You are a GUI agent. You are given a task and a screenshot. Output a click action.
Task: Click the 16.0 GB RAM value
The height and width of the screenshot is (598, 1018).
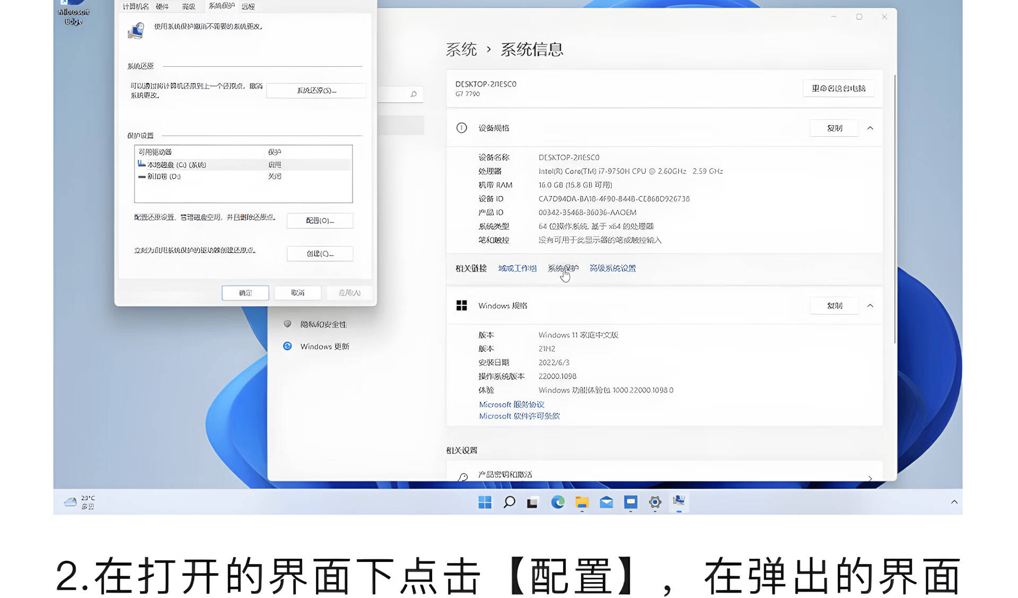point(575,185)
